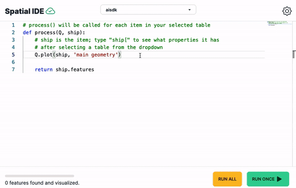Open the aisdk table selector
Image resolution: width=296 pixels, height=188 pixels.
148,10
